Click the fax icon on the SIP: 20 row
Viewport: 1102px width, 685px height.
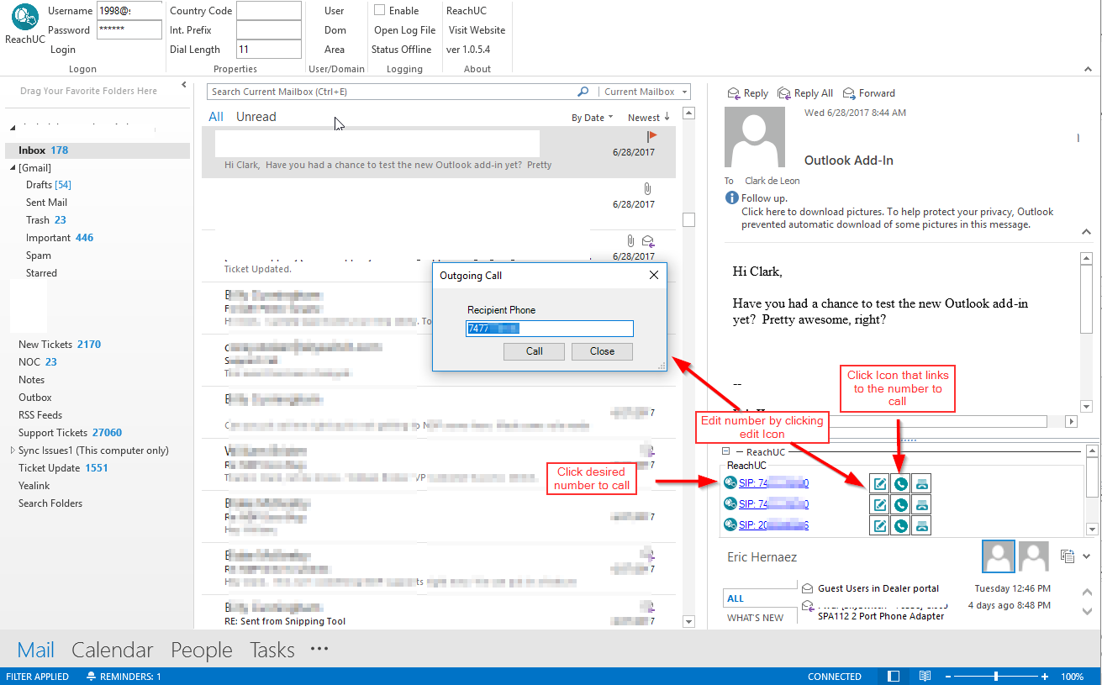921,525
